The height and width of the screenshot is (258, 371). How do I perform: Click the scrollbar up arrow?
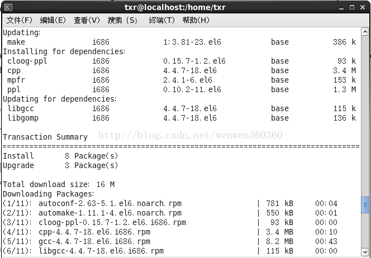click(365, 32)
